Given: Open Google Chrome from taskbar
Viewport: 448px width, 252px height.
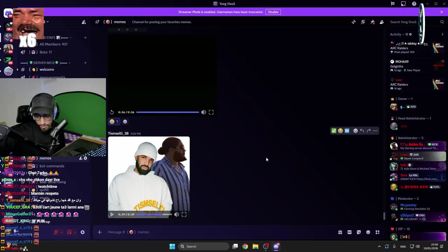Looking at the screenshot, I should point(245,246).
